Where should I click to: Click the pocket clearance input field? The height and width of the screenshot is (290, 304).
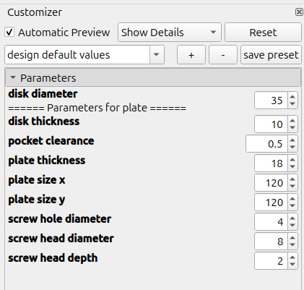pyautogui.click(x=266, y=143)
